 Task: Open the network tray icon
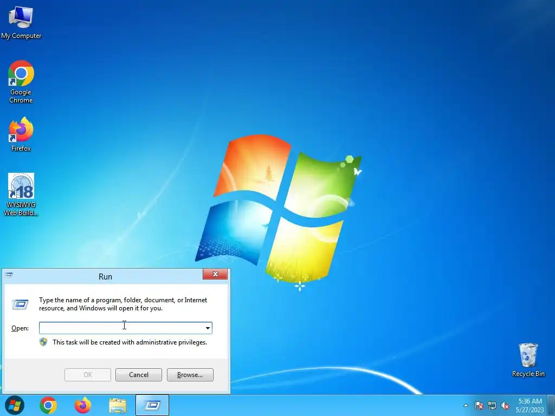pos(492,405)
